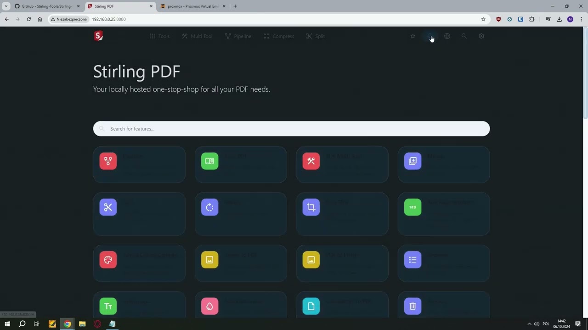Open Windows taskbar search
The image size is (588, 330).
click(22, 324)
